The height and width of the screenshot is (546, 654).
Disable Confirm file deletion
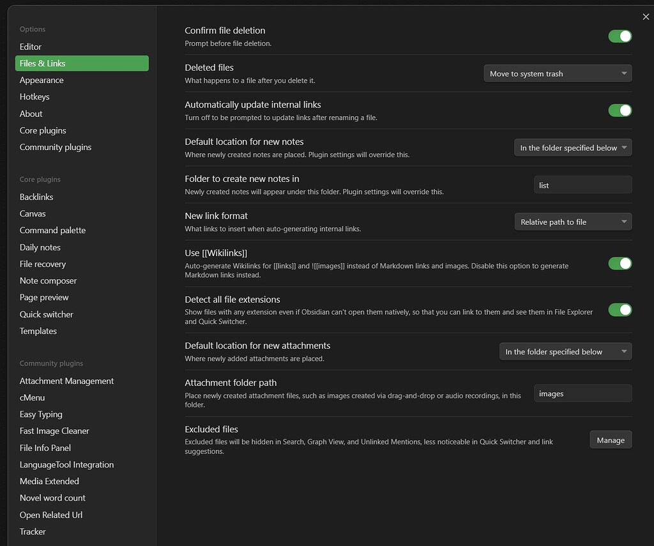pos(620,36)
